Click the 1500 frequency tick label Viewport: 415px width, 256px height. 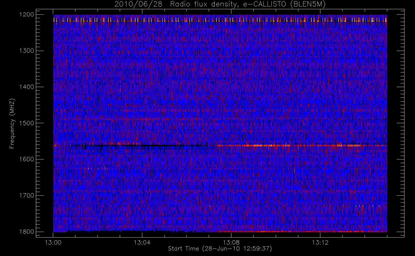click(27, 123)
